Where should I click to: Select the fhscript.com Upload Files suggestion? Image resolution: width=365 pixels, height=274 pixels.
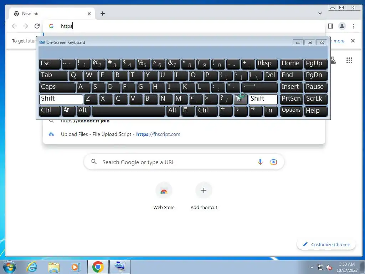[x=184, y=134]
